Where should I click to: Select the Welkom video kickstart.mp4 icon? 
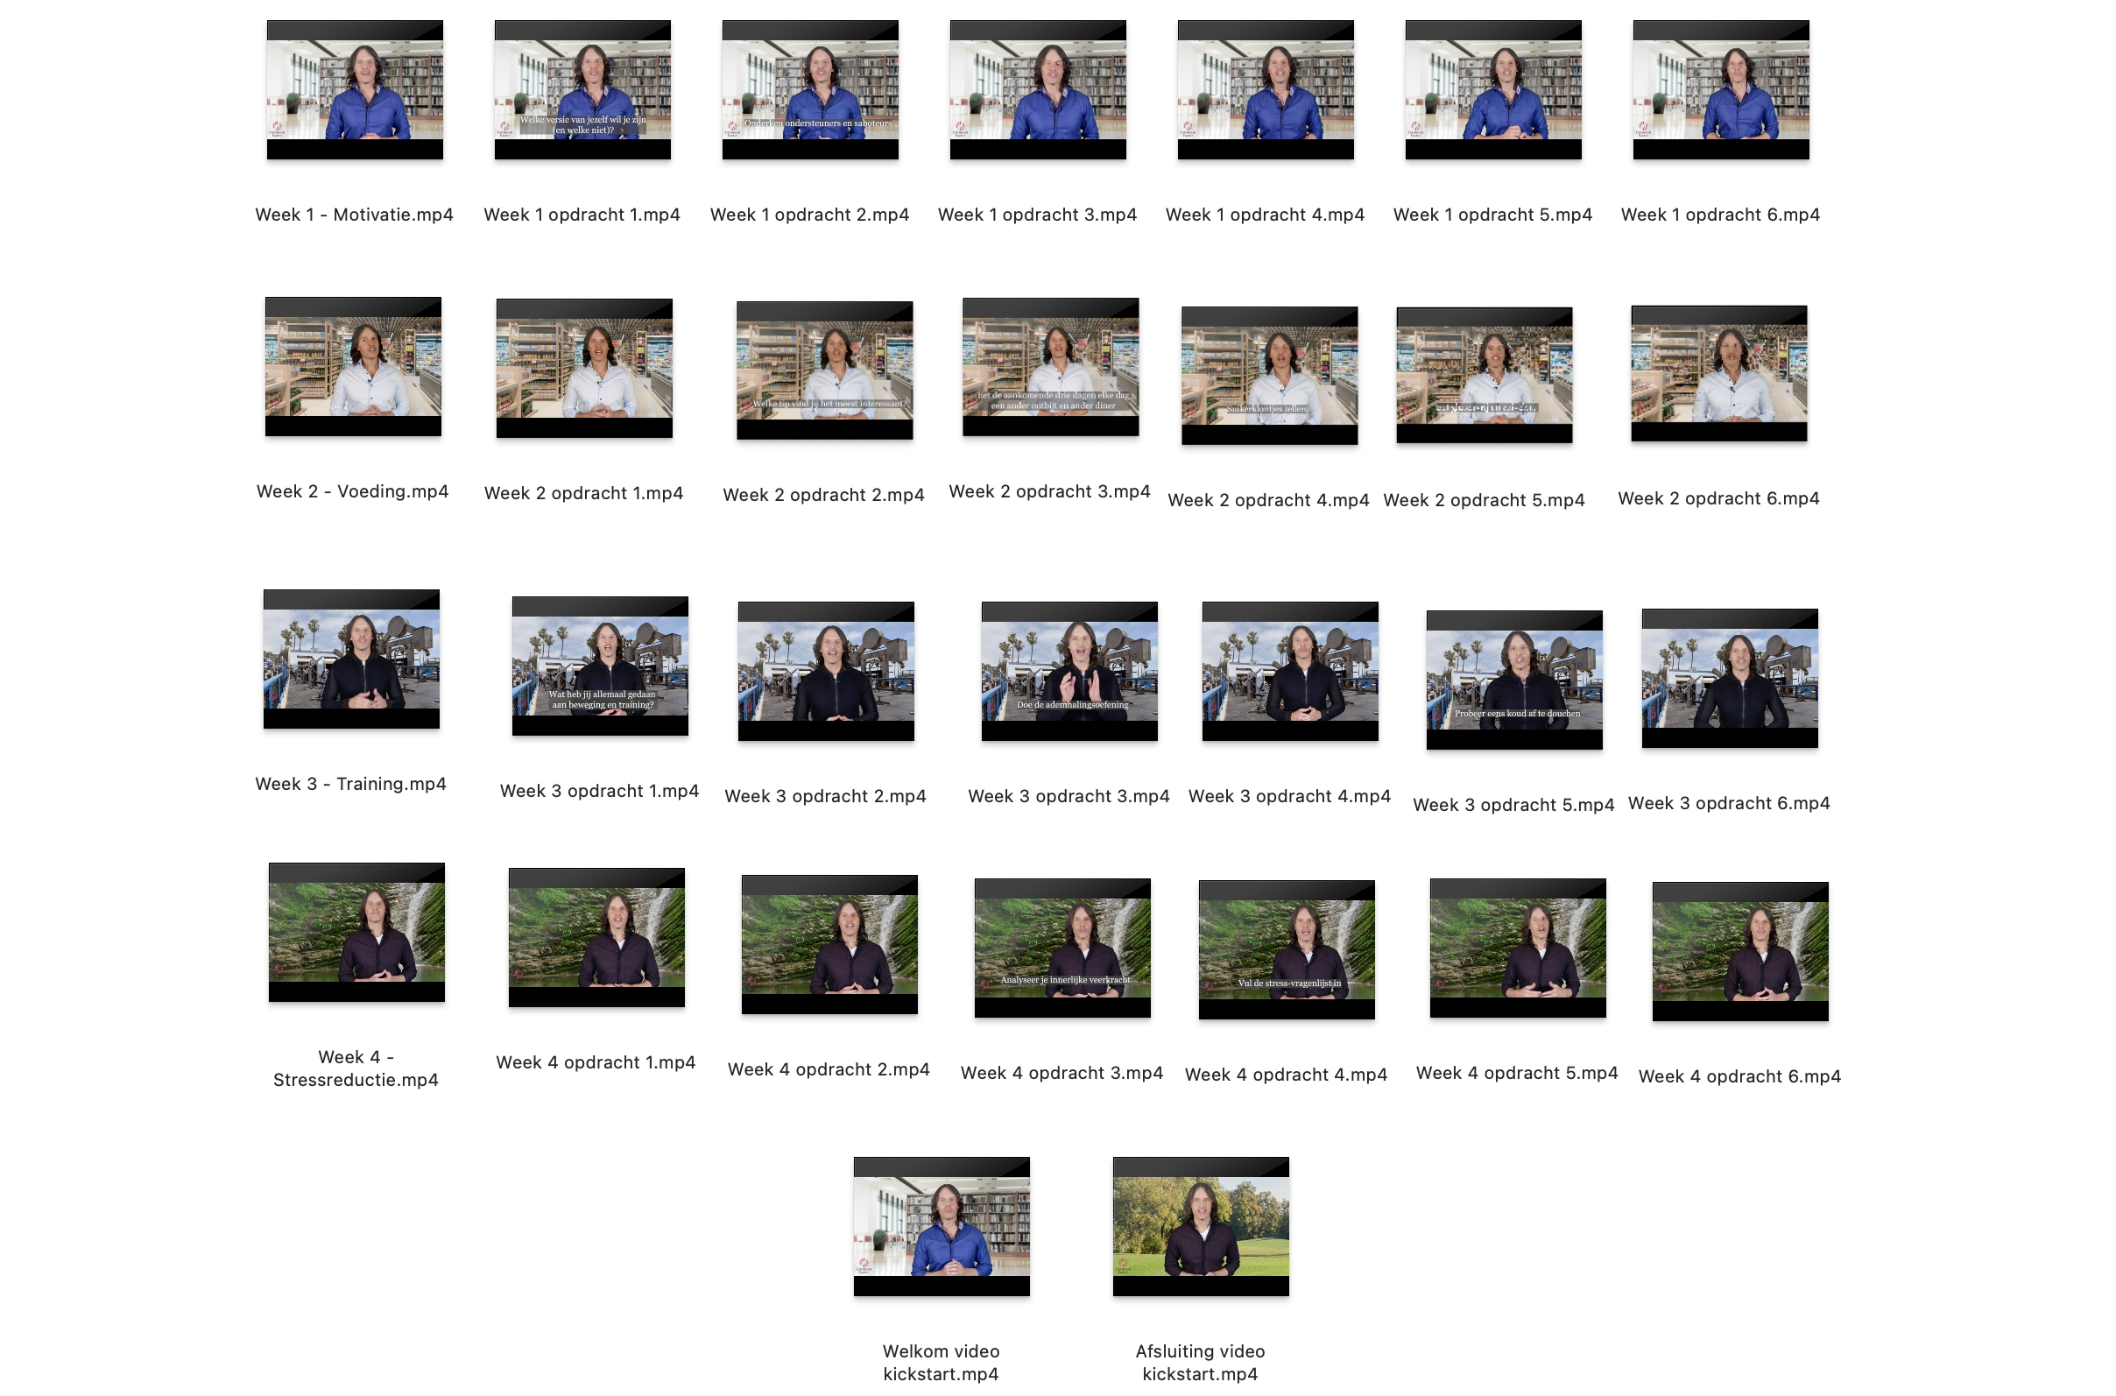coord(941,1227)
